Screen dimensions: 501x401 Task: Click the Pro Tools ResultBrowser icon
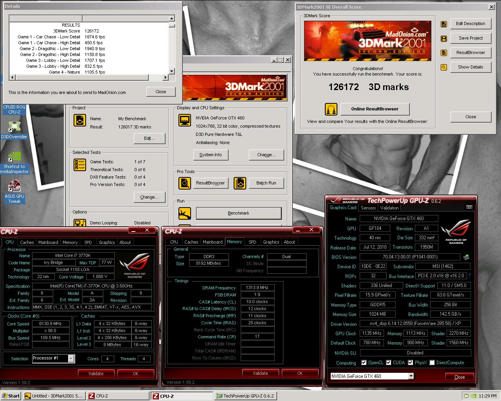[184, 183]
